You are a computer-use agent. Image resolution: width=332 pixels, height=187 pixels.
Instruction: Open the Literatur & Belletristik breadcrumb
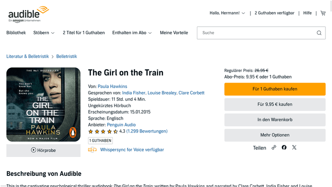click(28, 56)
